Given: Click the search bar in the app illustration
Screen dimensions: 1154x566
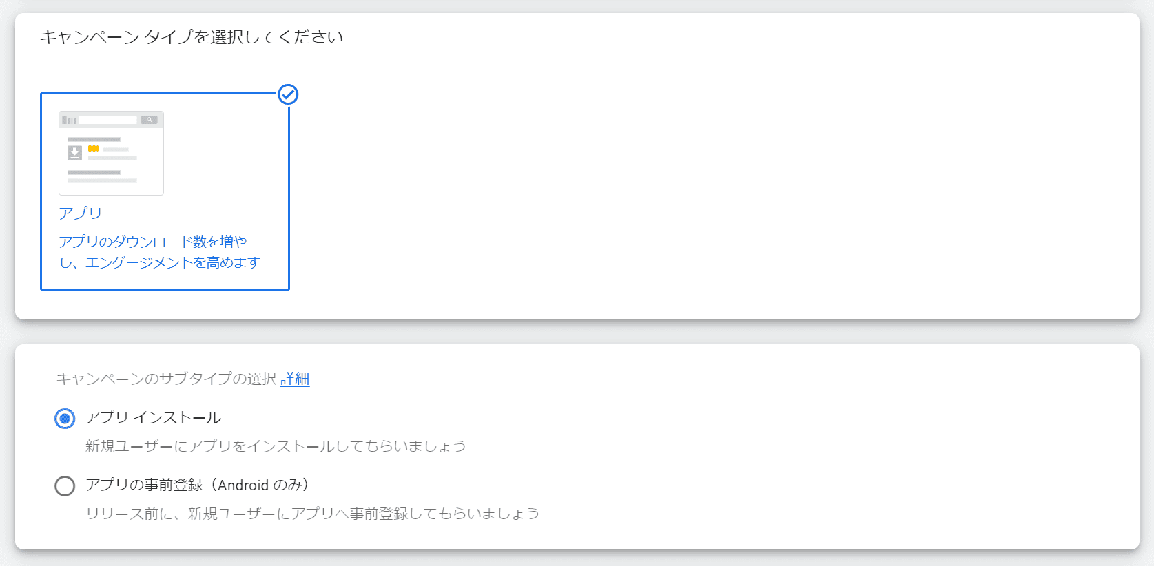Looking at the screenshot, I should 107,120.
